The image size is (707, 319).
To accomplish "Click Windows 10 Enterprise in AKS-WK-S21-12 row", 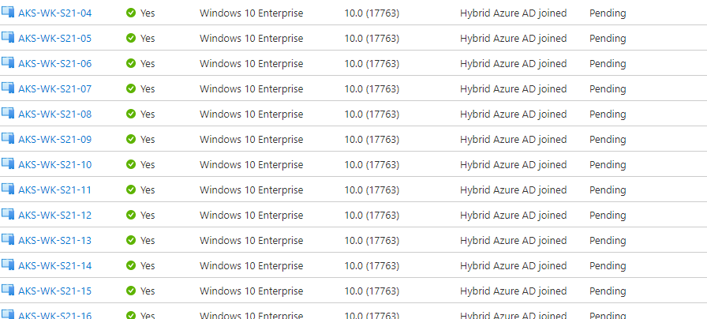I will click(x=251, y=216).
